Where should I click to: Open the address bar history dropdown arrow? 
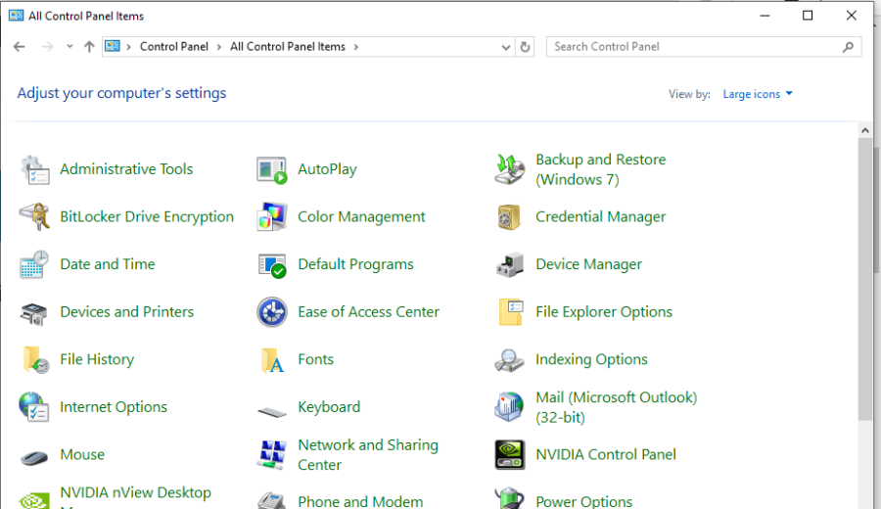[x=505, y=47]
